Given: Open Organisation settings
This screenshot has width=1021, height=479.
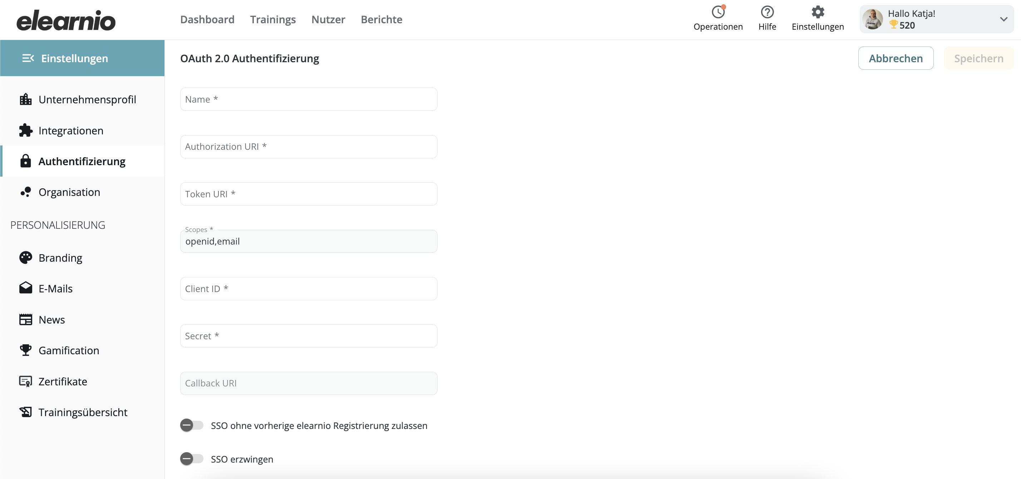Looking at the screenshot, I should point(83,192).
